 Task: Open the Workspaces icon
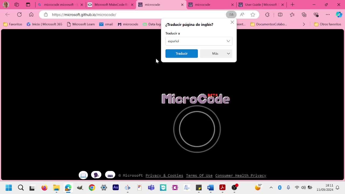17,5
